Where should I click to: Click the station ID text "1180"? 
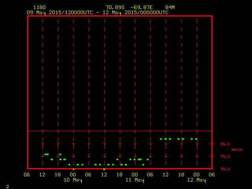[x=39, y=7]
